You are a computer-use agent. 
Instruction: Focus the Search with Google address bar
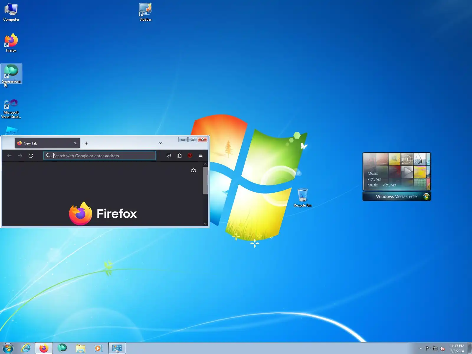click(x=100, y=156)
